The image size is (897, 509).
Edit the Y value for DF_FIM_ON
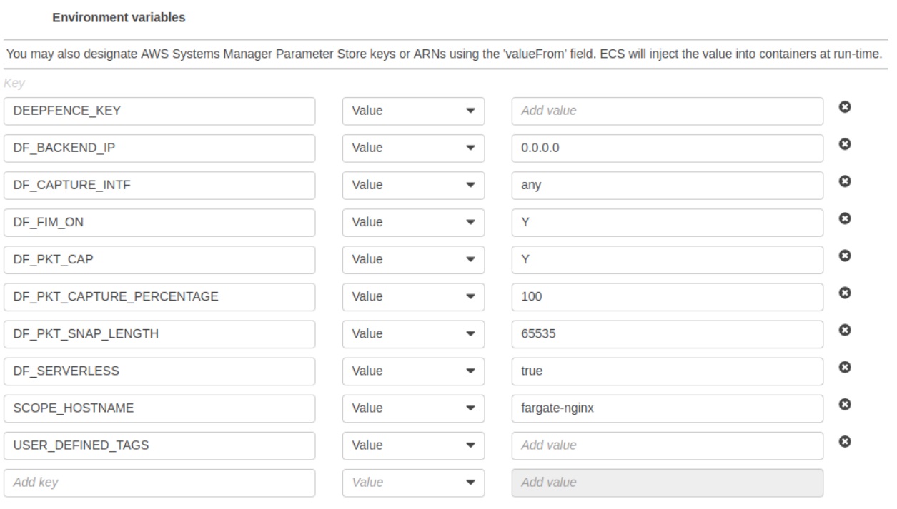tap(668, 223)
